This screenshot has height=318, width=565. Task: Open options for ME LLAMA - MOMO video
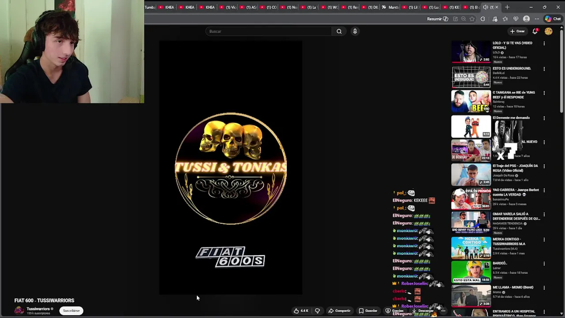[x=544, y=288]
